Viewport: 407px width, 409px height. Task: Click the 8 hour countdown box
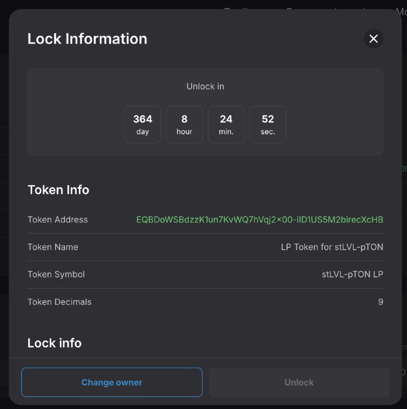(x=184, y=124)
